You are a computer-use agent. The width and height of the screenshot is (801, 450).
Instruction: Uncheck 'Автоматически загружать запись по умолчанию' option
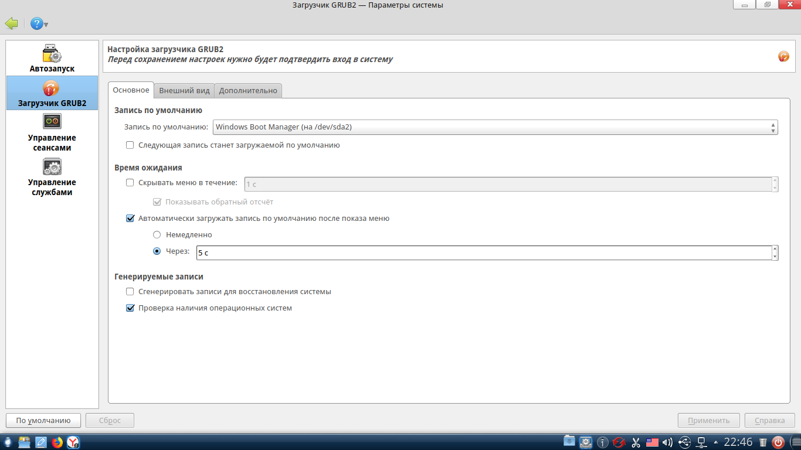pyautogui.click(x=130, y=219)
